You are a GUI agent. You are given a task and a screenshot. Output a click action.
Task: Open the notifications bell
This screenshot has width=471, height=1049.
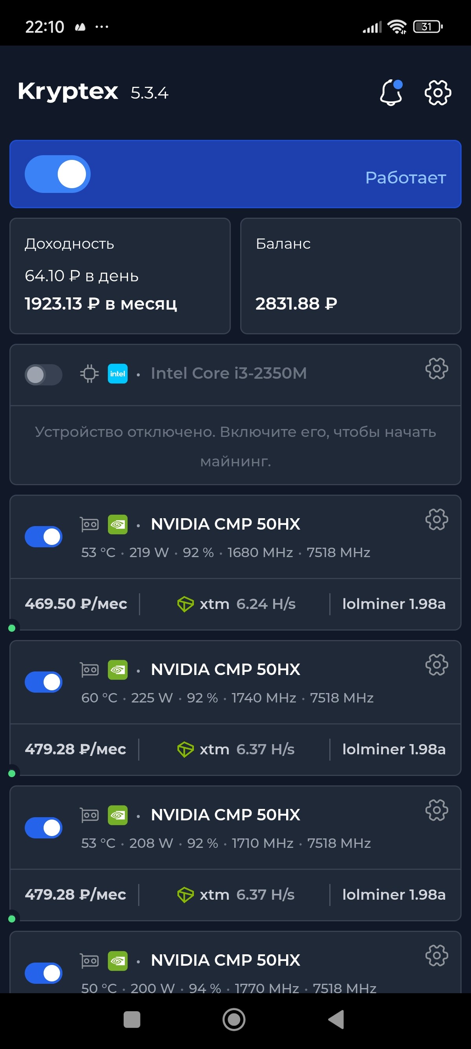coord(391,93)
